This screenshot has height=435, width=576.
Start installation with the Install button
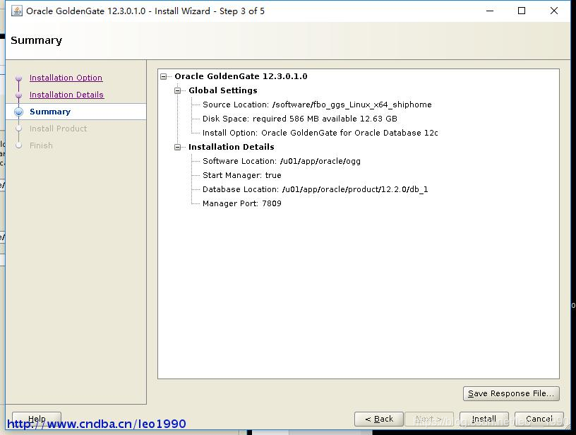coord(484,419)
